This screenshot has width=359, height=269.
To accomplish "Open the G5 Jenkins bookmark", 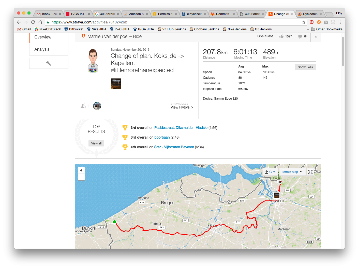I will [x=261, y=29].
